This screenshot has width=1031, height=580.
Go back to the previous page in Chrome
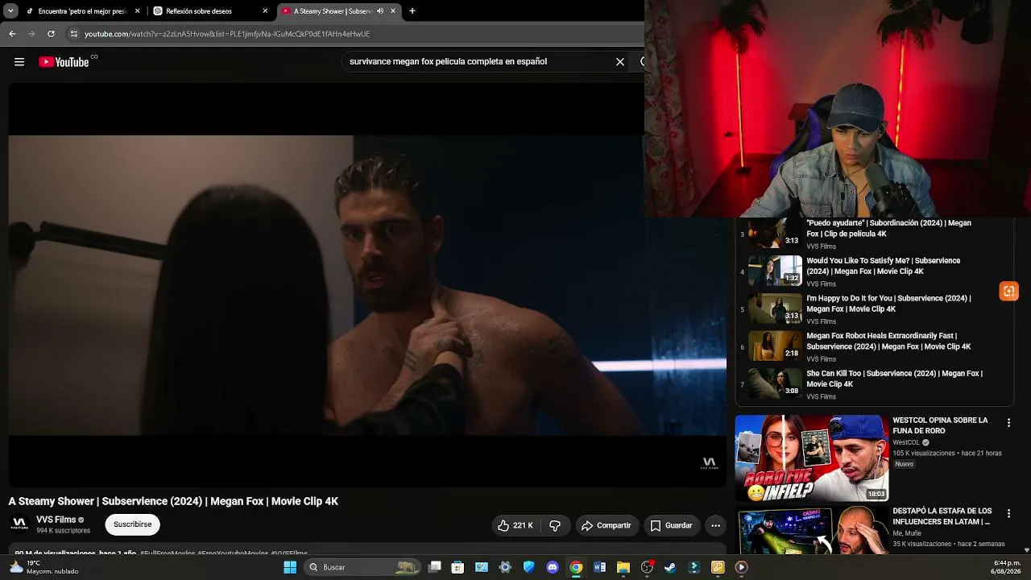pyautogui.click(x=12, y=34)
